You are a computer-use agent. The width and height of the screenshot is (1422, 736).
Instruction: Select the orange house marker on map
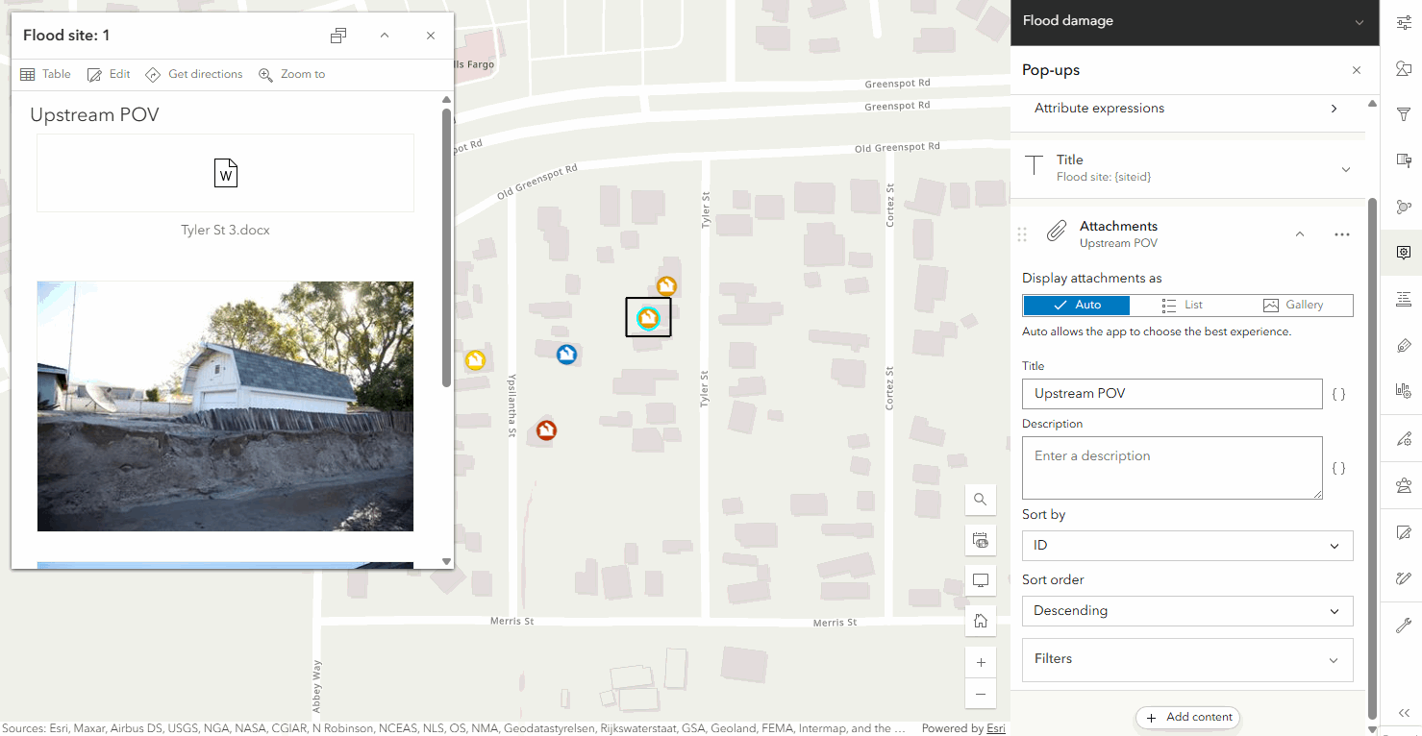666,286
